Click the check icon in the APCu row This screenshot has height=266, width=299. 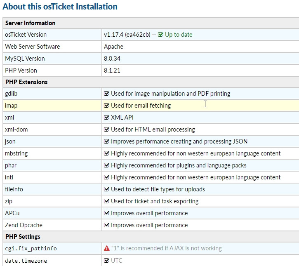[106, 213]
